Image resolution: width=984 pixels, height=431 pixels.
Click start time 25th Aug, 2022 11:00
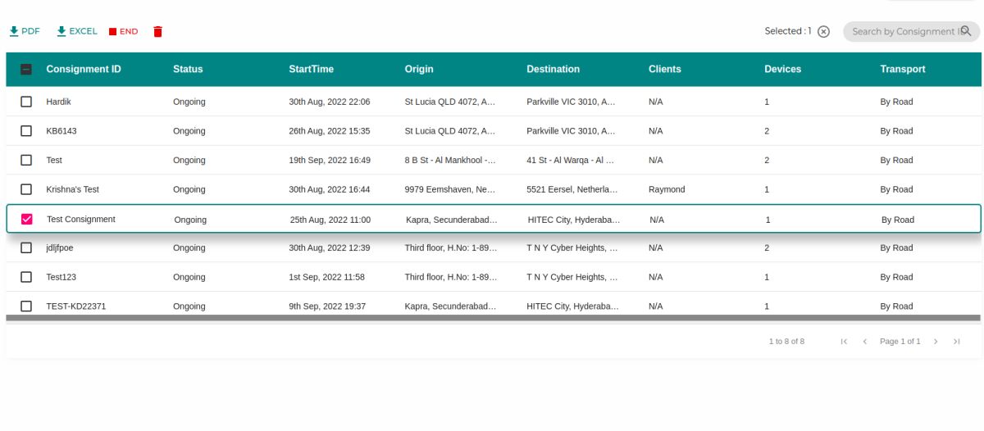coord(330,220)
